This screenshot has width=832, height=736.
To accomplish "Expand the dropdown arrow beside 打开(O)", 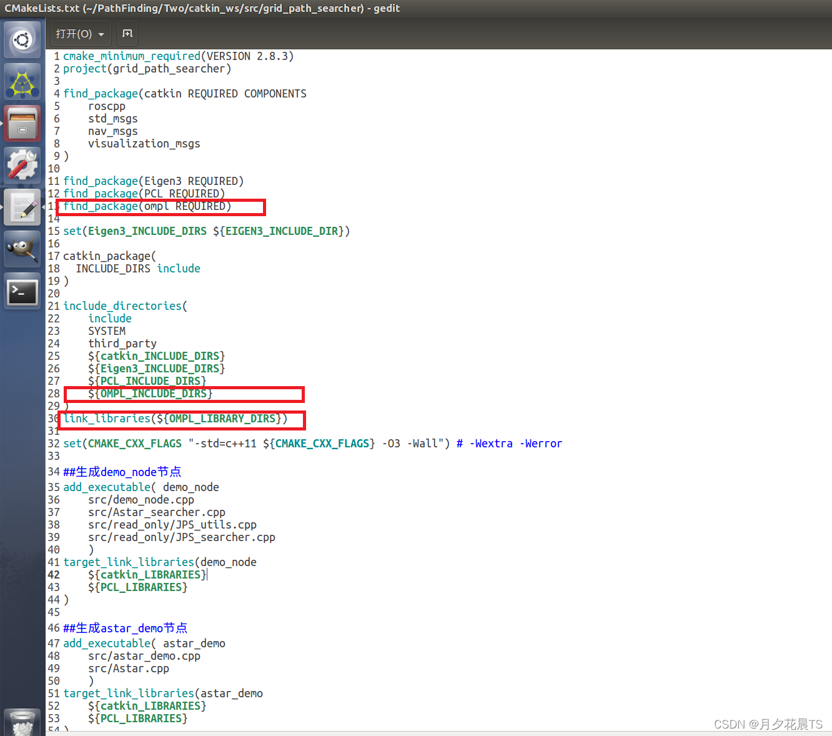I will point(101,34).
